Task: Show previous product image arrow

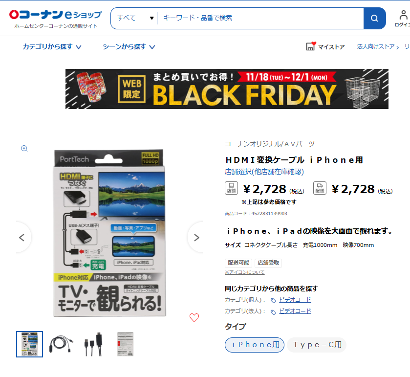Action: pos(22,238)
